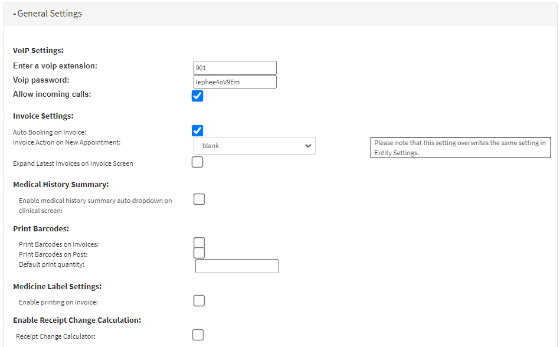Image resolution: width=560 pixels, height=347 pixels.
Task: Enable Expand Latest Invoices on Invoice Screen
Action: pyautogui.click(x=198, y=162)
